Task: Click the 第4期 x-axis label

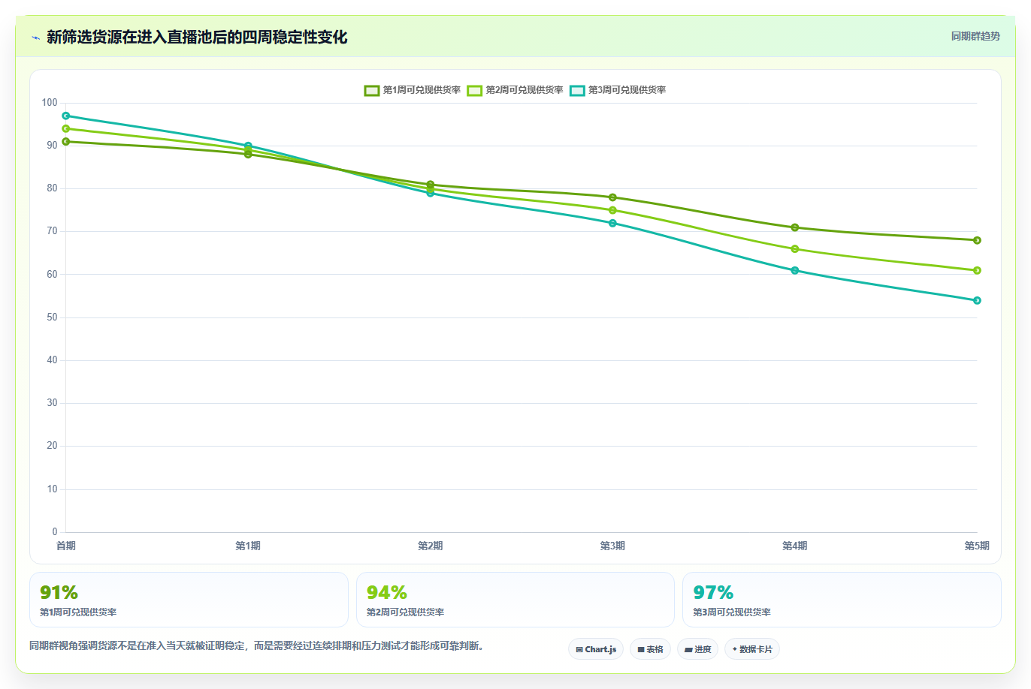Action: coord(795,546)
